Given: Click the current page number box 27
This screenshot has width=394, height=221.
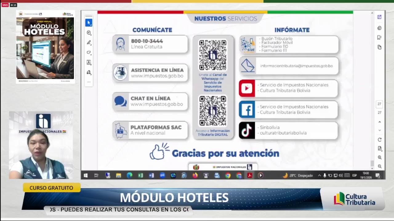Looking at the screenshot, I should (379, 104).
